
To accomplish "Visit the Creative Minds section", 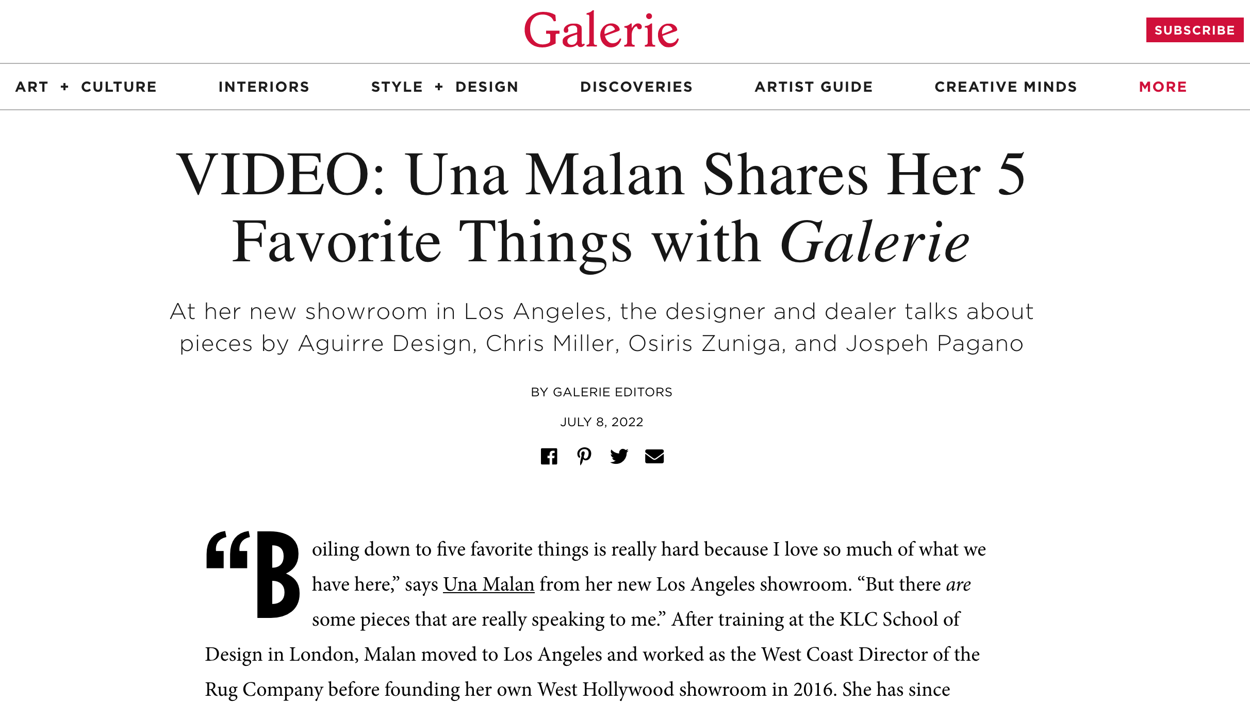I will click(x=1006, y=87).
